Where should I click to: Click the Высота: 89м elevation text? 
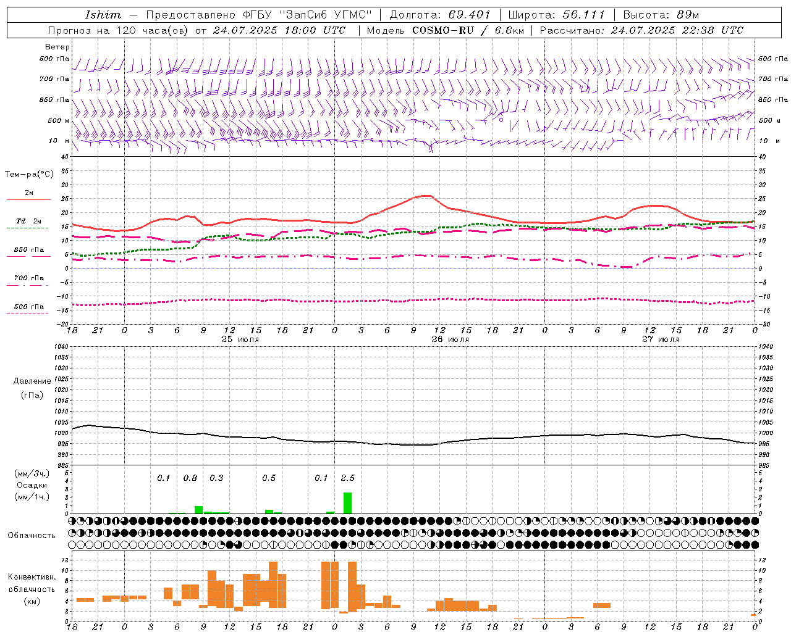pos(662,15)
